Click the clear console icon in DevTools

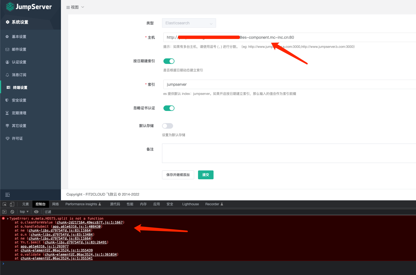click(x=12, y=211)
